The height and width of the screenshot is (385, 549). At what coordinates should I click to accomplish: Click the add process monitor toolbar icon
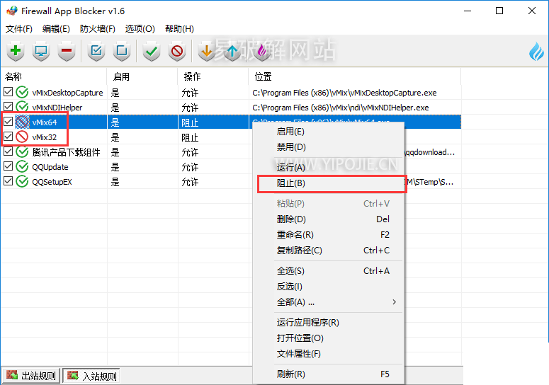point(41,52)
